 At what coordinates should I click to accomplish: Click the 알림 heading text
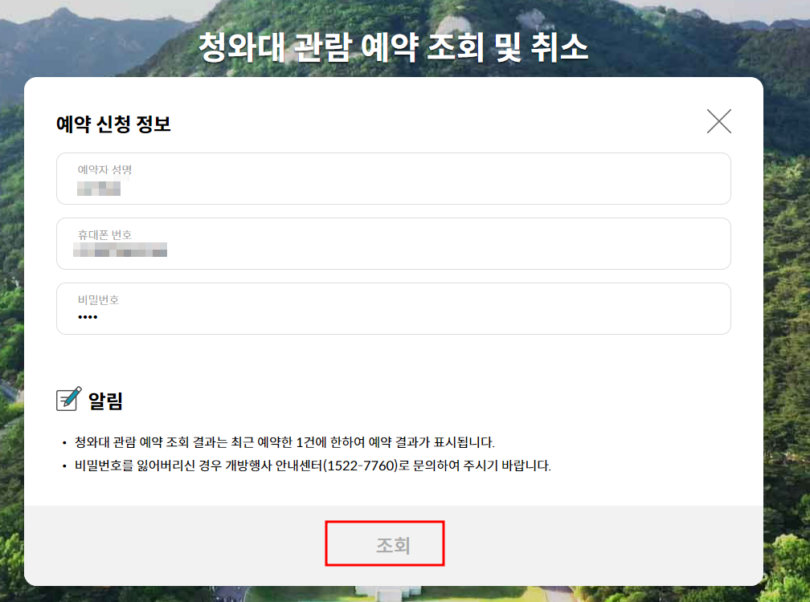[105, 401]
